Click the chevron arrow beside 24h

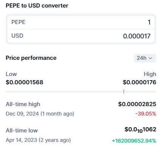[x=151, y=58]
